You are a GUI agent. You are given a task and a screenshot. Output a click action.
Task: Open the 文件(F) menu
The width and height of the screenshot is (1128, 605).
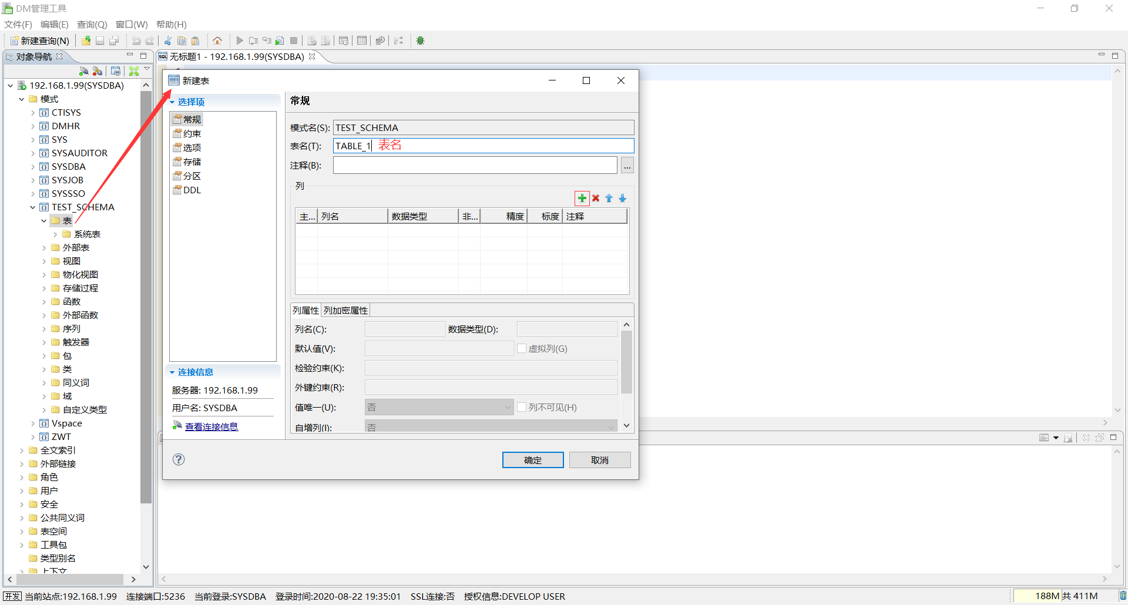coord(18,25)
